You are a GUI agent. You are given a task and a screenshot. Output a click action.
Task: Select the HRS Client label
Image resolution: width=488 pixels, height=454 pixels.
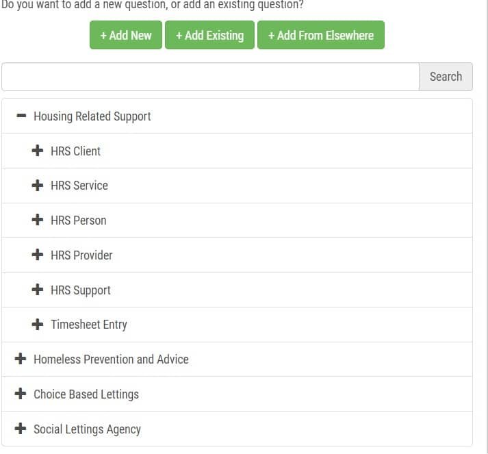[x=75, y=151]
